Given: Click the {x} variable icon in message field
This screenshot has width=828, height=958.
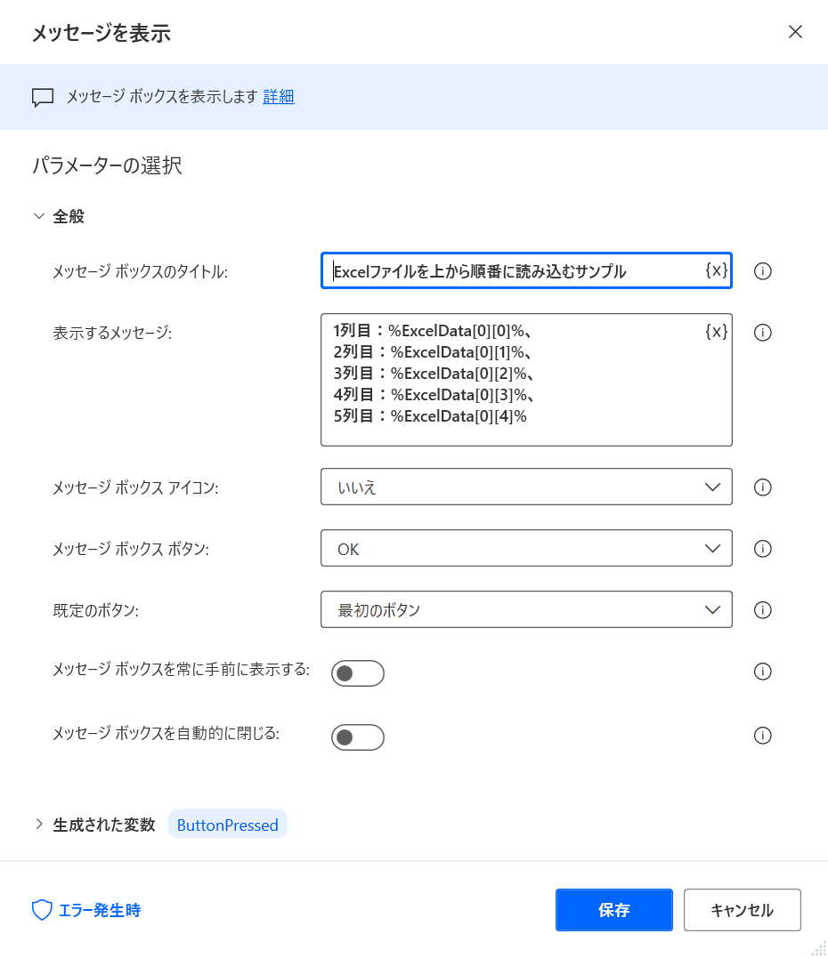Looking at the screenshot, I should click(x=716, y=332).
